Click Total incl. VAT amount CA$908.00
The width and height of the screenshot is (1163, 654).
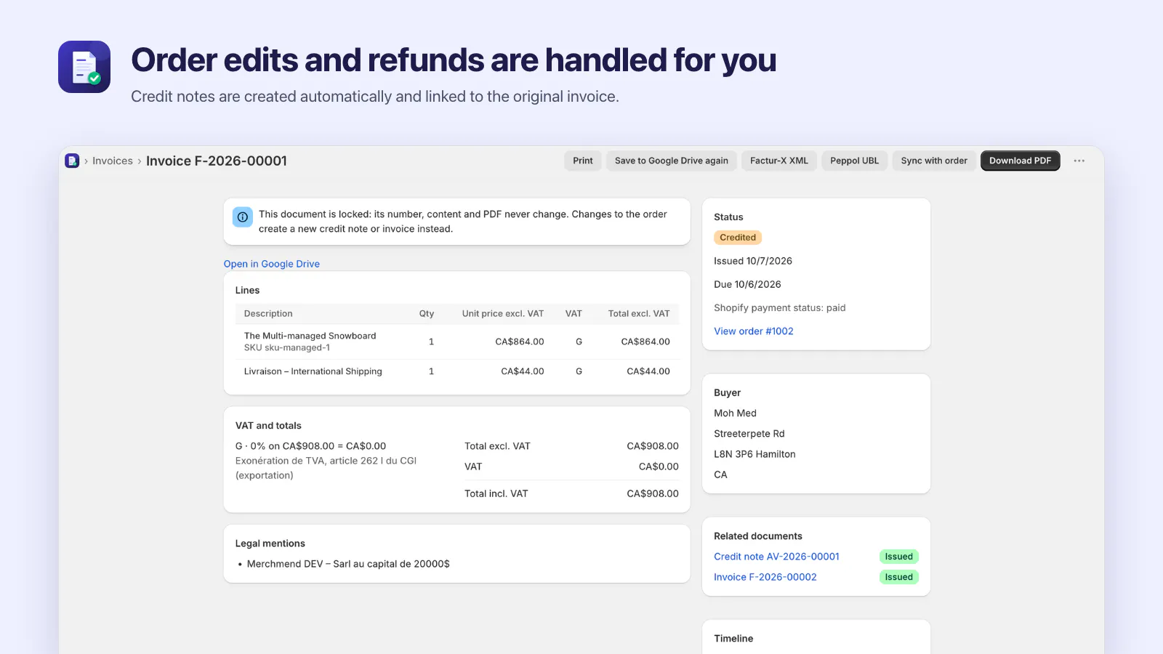click(653, 493)
